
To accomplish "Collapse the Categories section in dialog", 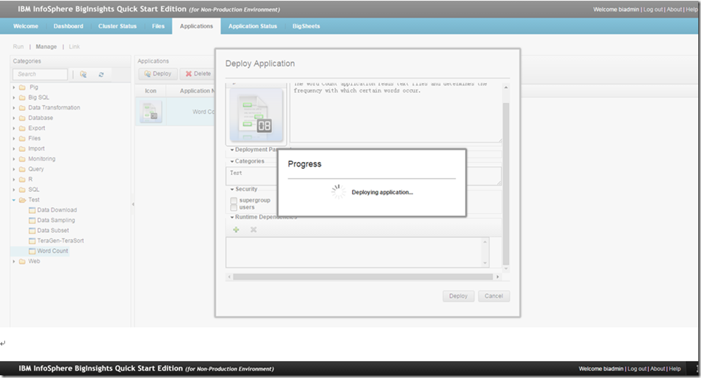I will pos(232,161).
